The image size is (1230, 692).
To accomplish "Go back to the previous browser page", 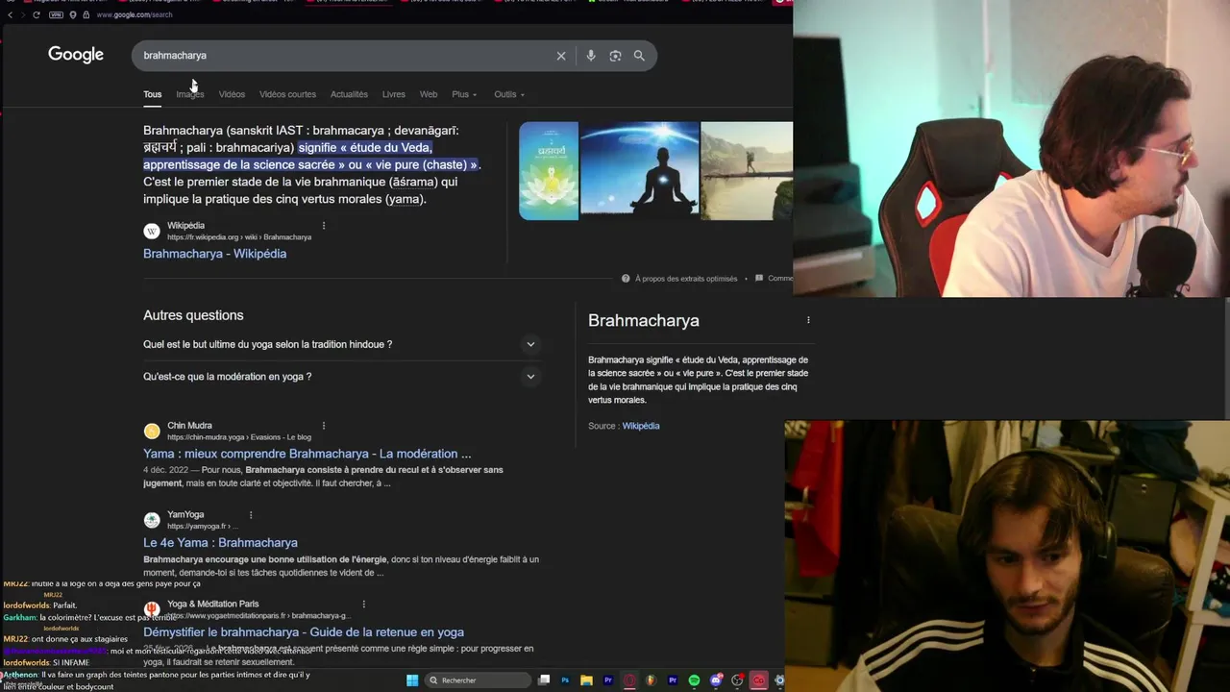I will tap(10, 14).
